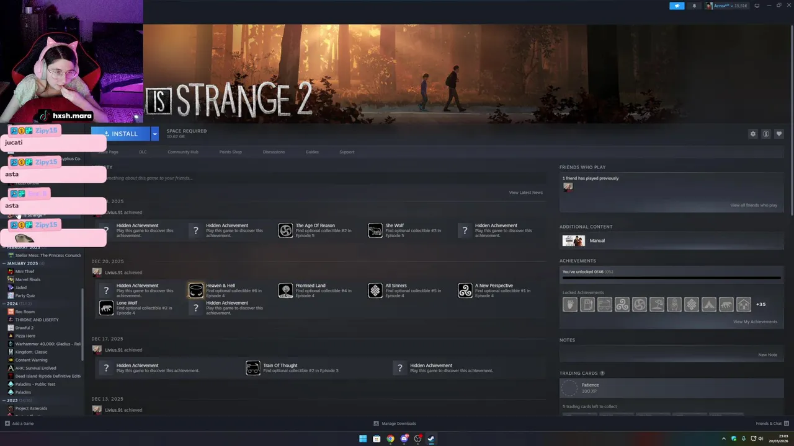Select Marvel Rivals in library
This screenshot has width=794, height=446.
[x=28, y=279]
